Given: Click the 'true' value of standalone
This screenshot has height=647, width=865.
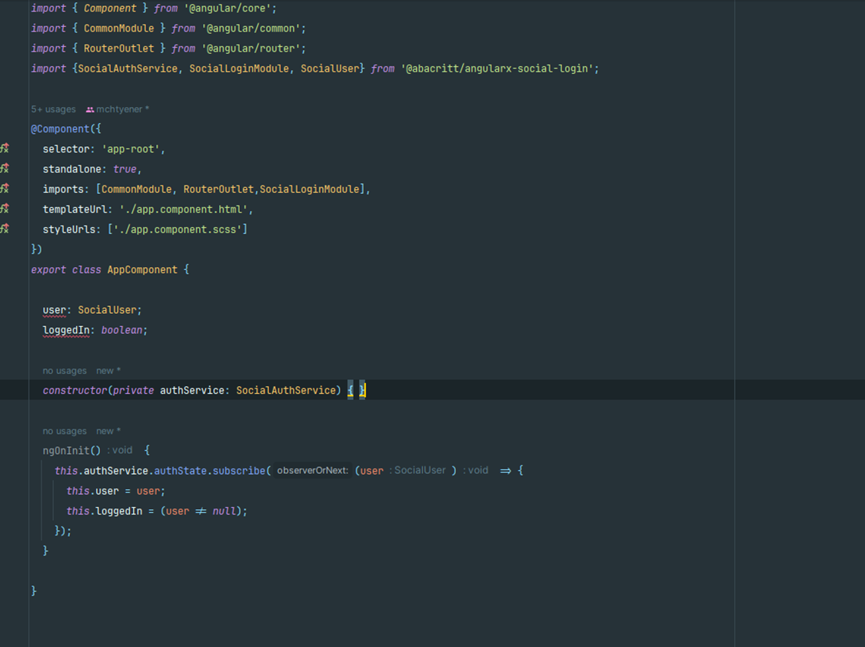Looking at the screenshot, I should pos(125,169).
